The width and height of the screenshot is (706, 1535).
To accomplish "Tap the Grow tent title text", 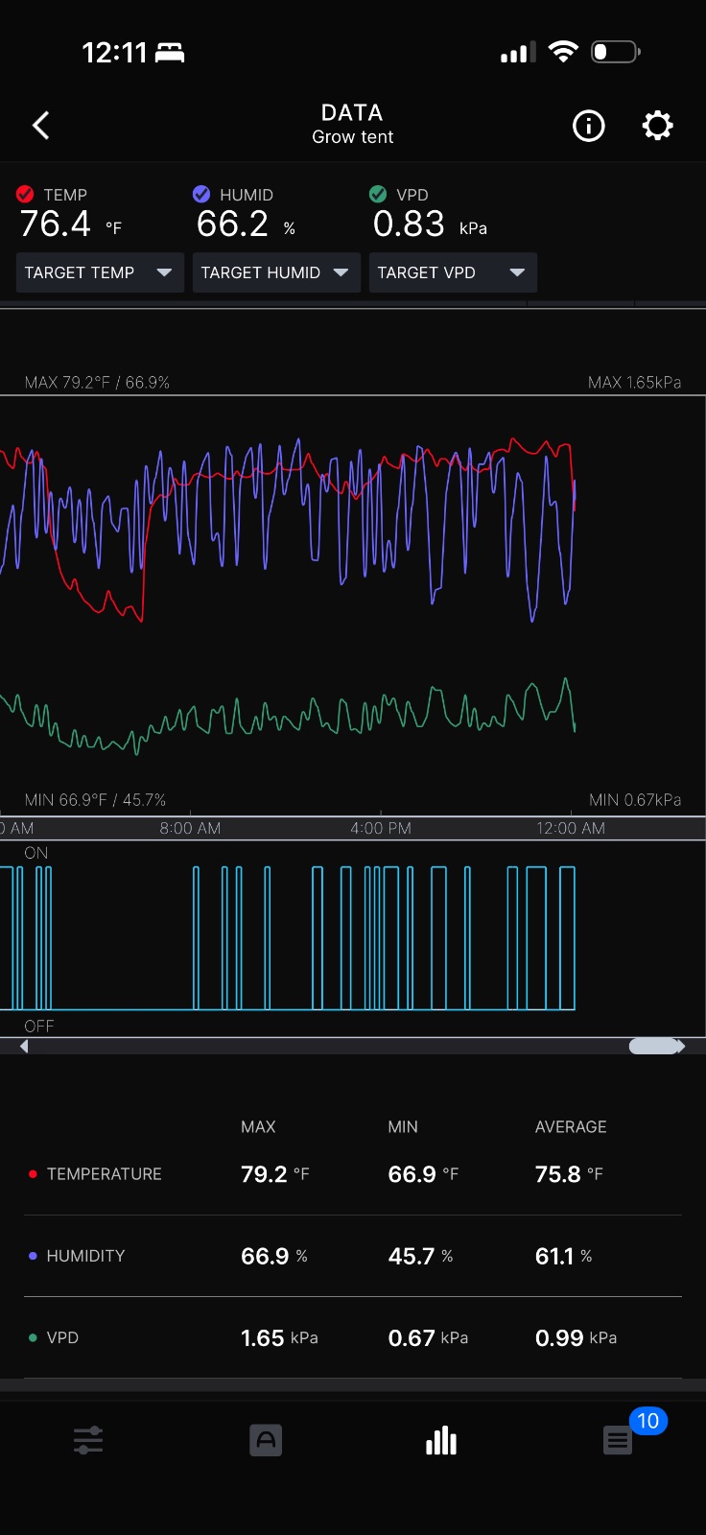I will coord(353,137).
